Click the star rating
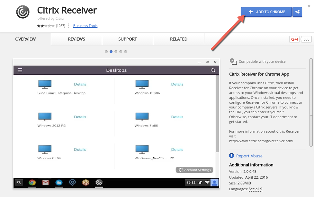 46,26
